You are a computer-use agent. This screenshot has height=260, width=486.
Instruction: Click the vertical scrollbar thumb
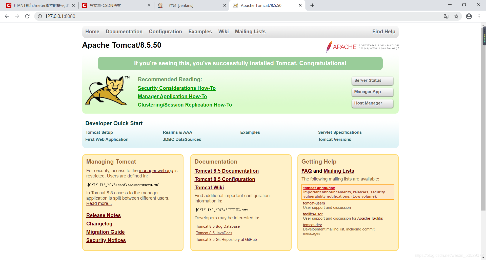click(484, 119)
